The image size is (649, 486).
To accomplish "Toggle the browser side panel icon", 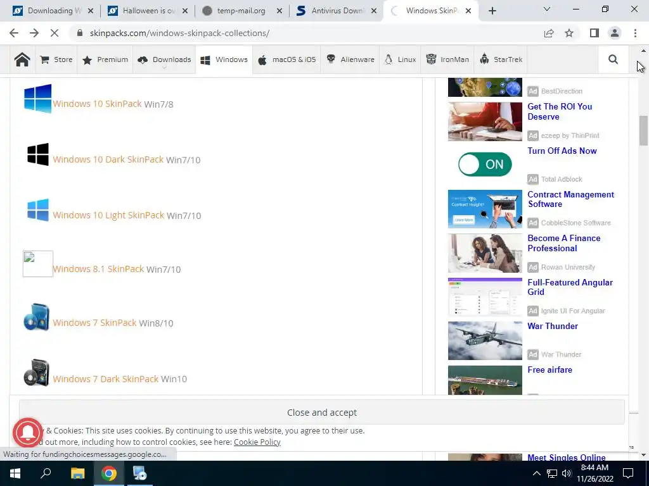I will click(594, 33).
